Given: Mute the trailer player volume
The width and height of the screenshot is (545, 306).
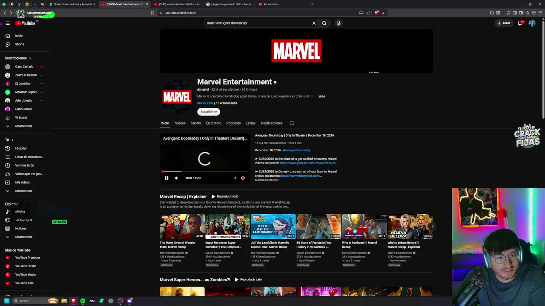Looking at the screenshot, I should [x=176, y=178].
